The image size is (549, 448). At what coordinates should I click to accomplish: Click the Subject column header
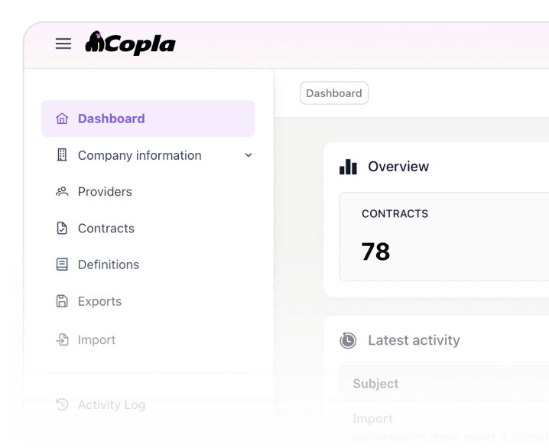(375, 384)
